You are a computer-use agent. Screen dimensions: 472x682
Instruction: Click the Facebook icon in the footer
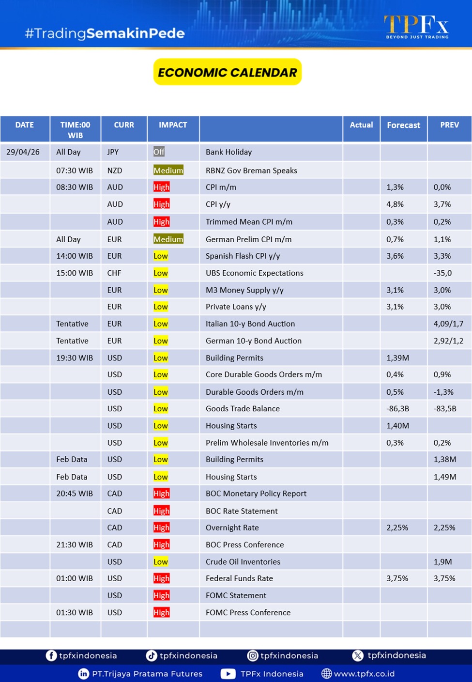51,655
